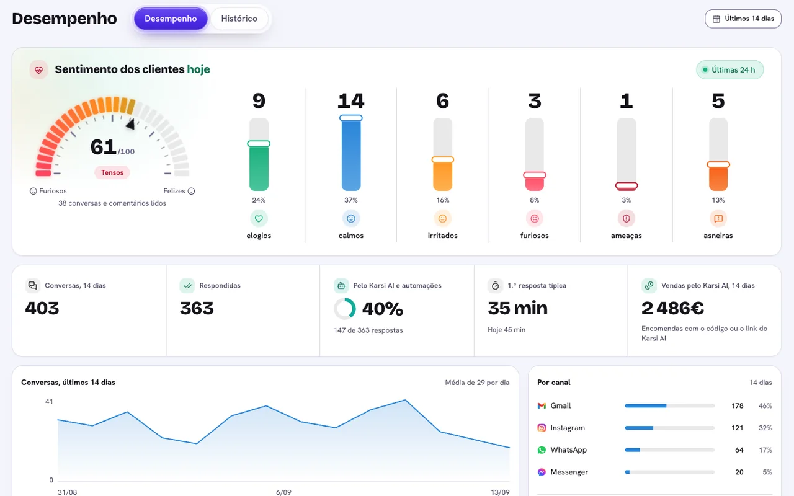The width and height of the screenshot is (794, 496).
Task: Click the Tensos sentiment label
Action: click(x=112, y=172)
